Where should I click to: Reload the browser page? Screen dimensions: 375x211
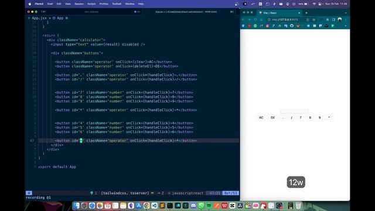(255, 19)
